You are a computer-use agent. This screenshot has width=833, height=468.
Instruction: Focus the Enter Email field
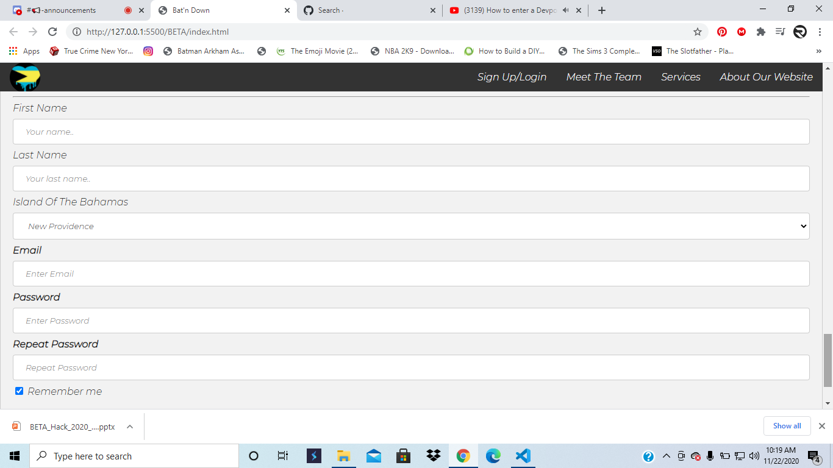[411, 274]
